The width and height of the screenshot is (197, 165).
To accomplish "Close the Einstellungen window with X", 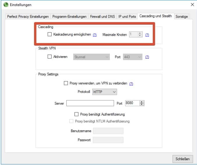I will (192, 5).
